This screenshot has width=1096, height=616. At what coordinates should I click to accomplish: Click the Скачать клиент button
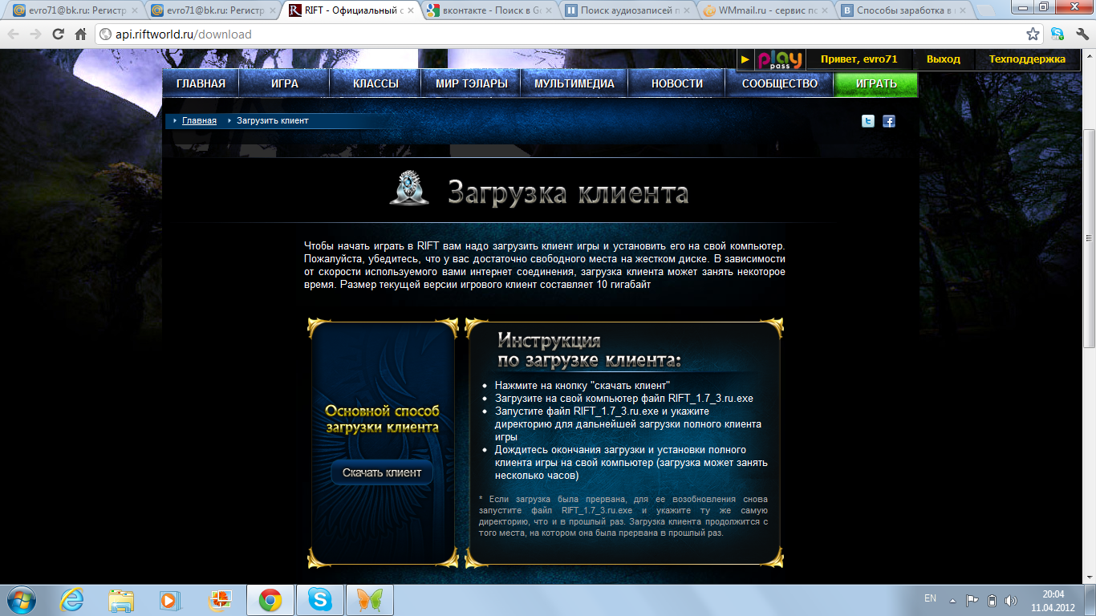point(382,472)
